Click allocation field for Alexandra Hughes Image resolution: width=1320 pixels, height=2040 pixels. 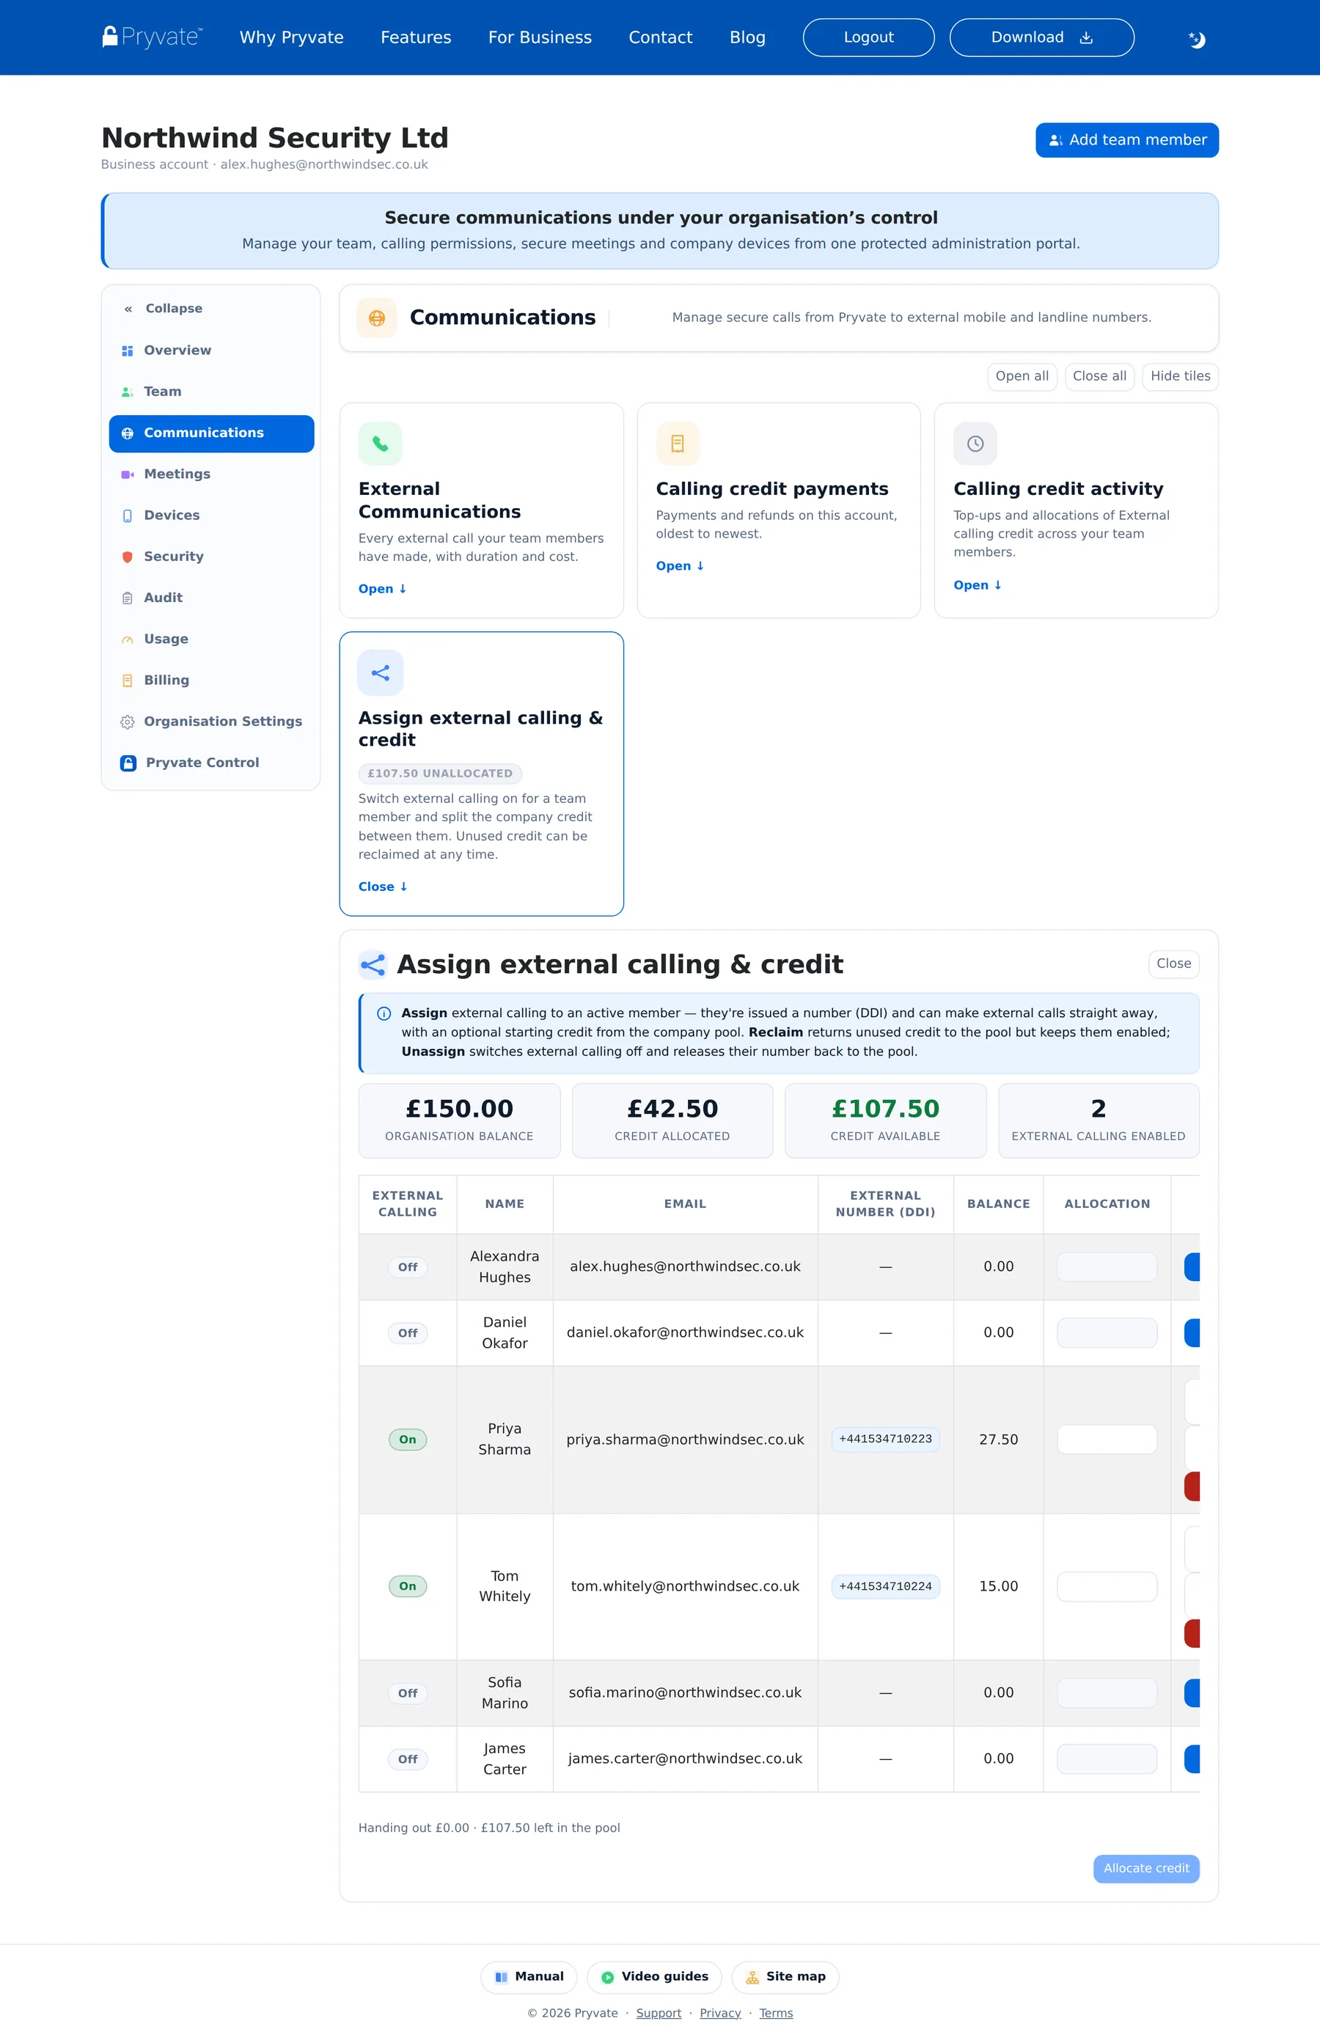(x=1107, y=1267)
